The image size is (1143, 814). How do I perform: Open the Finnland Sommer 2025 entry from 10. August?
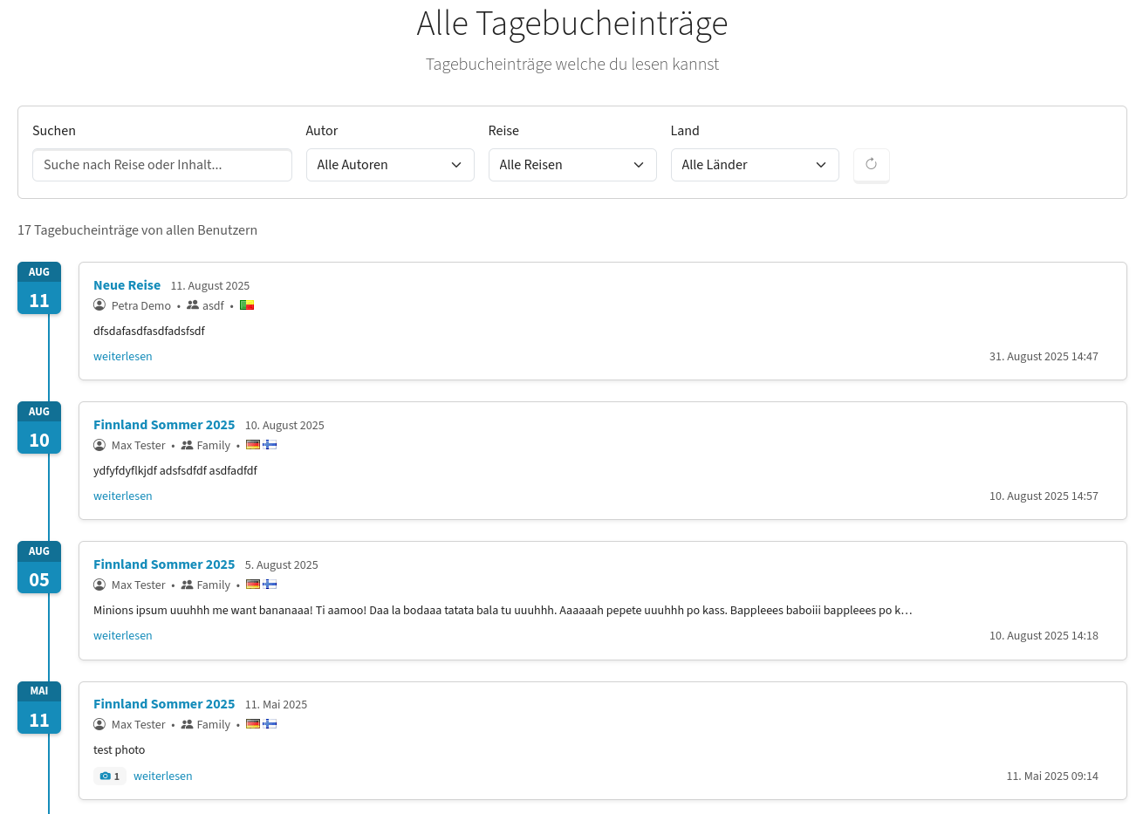point(164,425)
